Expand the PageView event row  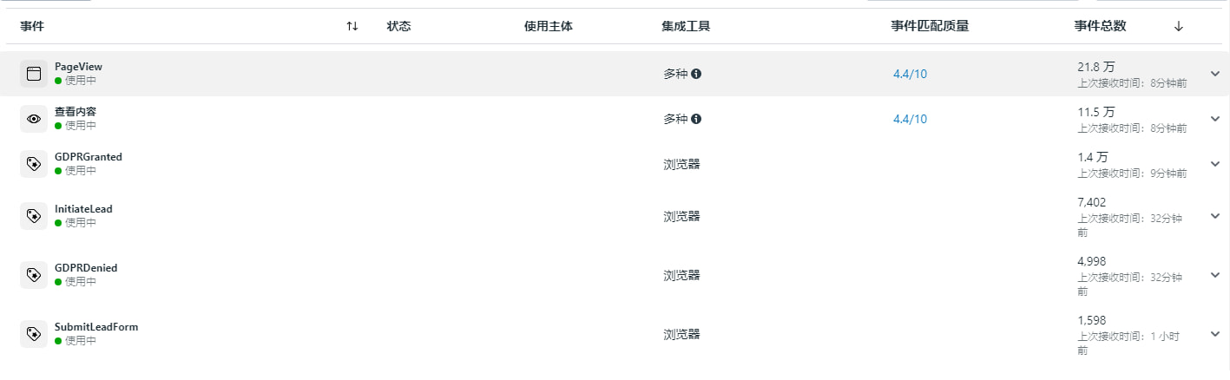coord(1215,74)
